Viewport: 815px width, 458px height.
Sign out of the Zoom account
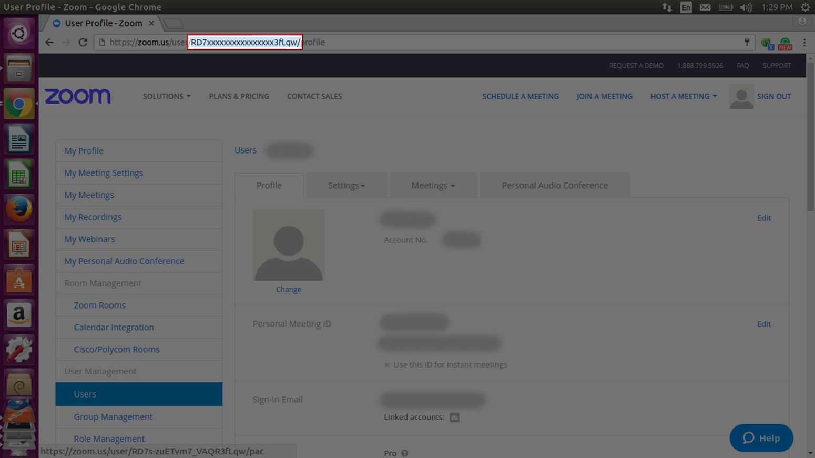pyautogui.click(x=774, y=96)
